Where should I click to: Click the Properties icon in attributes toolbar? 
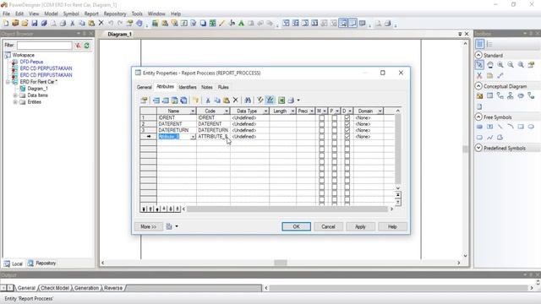click(x=144, y=100)
